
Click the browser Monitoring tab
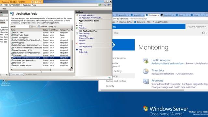[152, 15]
